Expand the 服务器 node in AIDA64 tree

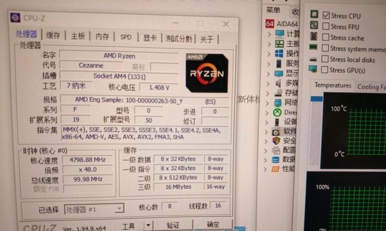point(269,64)
